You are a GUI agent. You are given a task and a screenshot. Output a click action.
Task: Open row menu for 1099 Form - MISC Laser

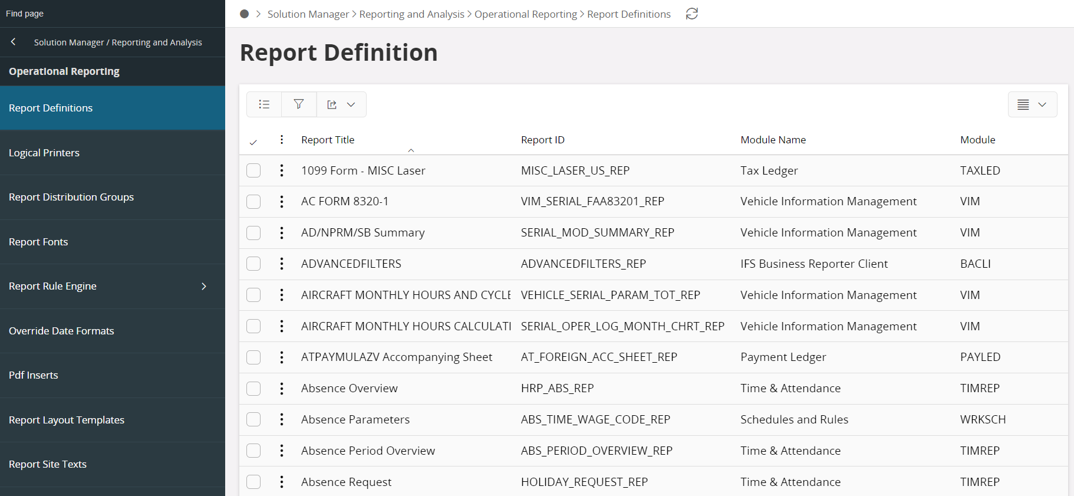tap(282, 170)
